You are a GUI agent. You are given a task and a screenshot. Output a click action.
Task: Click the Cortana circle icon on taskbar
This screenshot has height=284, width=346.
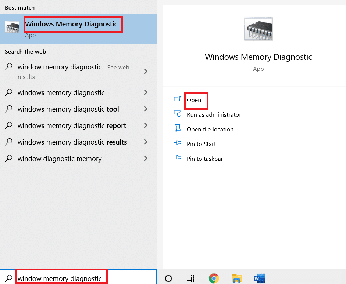[x=168, y=278]
